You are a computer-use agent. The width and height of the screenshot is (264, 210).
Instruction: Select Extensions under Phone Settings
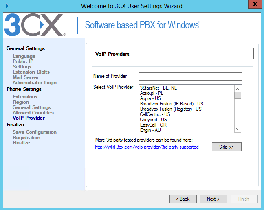pos(25,97)
